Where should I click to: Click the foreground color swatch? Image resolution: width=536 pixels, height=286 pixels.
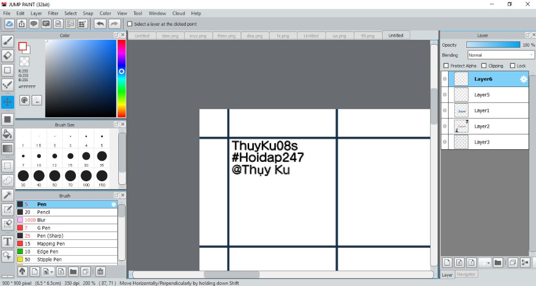tap(23, 47)
